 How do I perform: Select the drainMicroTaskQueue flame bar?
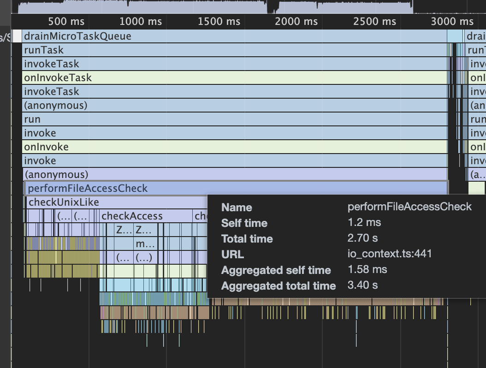(234, 36)
